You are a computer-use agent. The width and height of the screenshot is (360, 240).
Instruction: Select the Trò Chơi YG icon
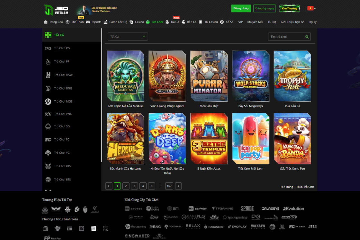point(48,153)
